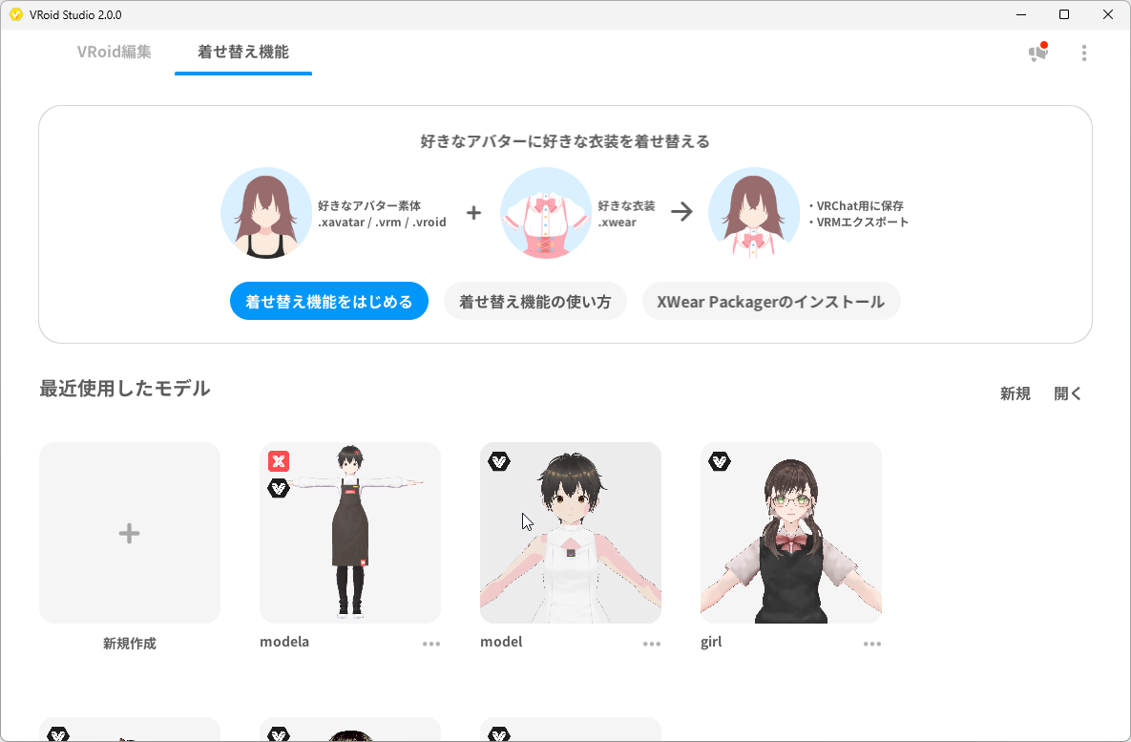The image size is (1131, 742).
Task: Open the three-dot menu in the top-right corner
Action: pos(1084,53)
